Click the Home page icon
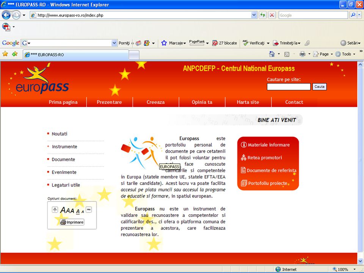The height and width of the screenshot is (273, 364). pyautogui.click(x=272, y=54)
